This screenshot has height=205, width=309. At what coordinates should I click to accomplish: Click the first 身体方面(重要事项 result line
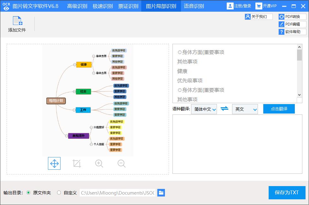point(201,52)
